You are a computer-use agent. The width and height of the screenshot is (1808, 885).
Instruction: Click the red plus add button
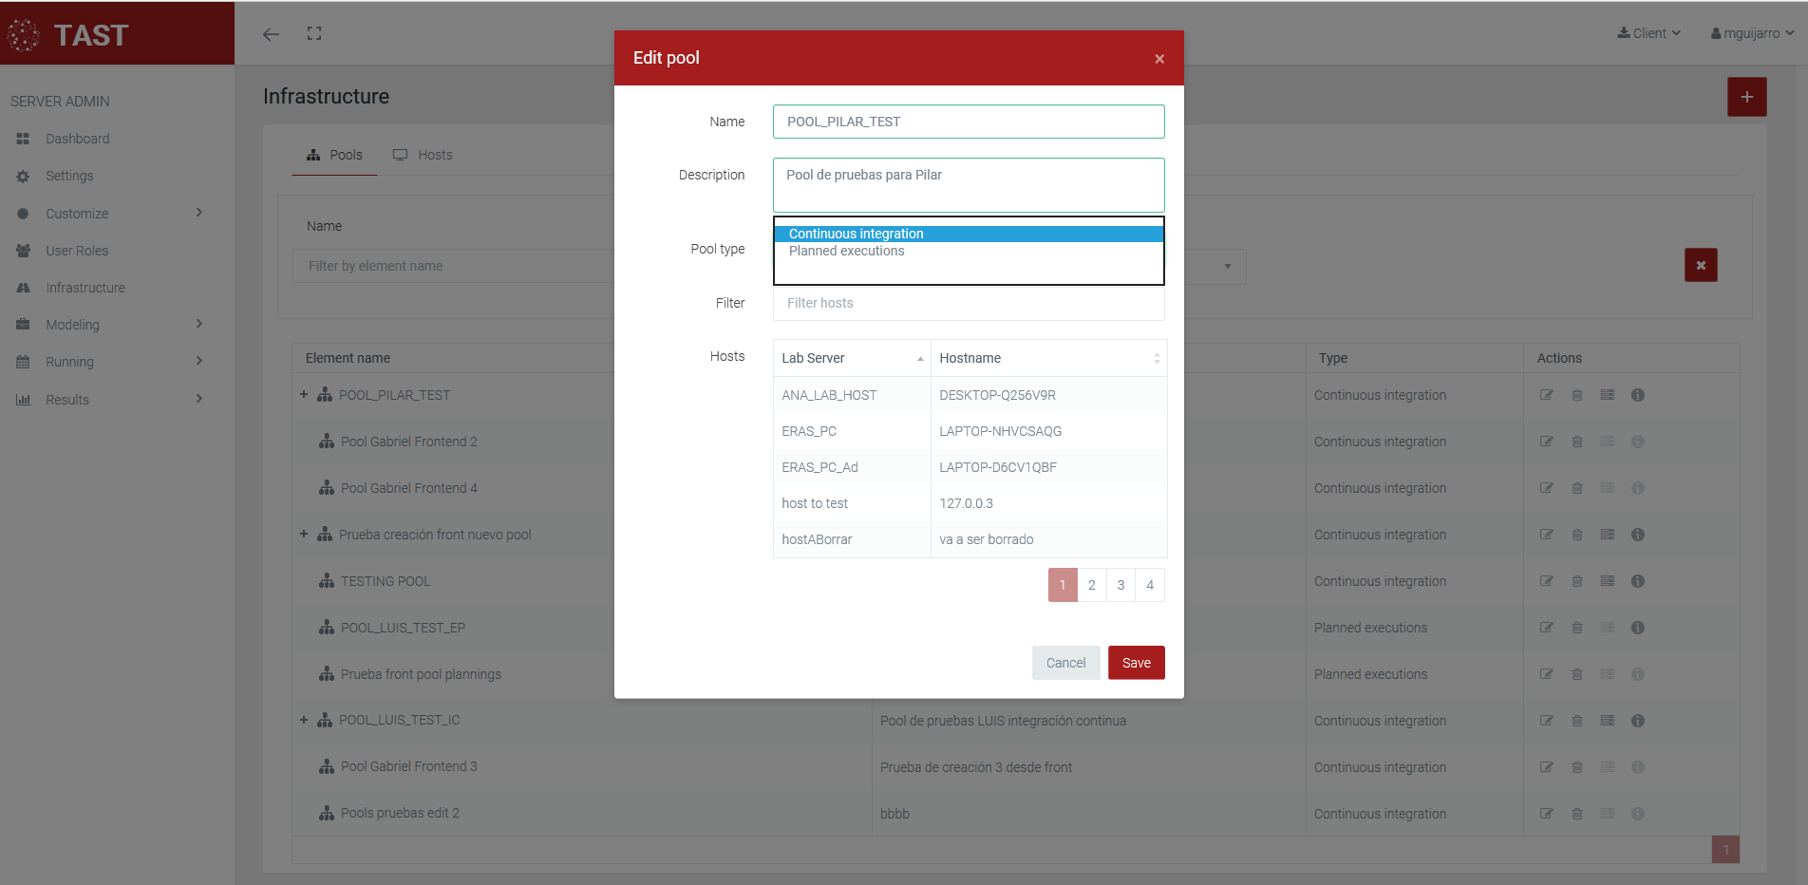[1746, 97]
